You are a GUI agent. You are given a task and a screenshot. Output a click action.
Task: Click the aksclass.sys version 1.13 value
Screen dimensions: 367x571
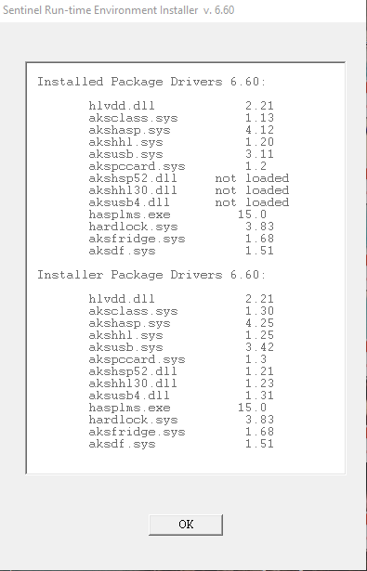click(x=259, y=118)
